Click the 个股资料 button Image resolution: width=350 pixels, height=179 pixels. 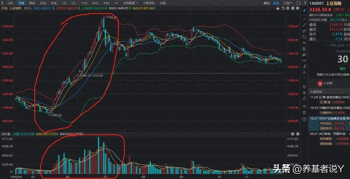click(149, 3)
